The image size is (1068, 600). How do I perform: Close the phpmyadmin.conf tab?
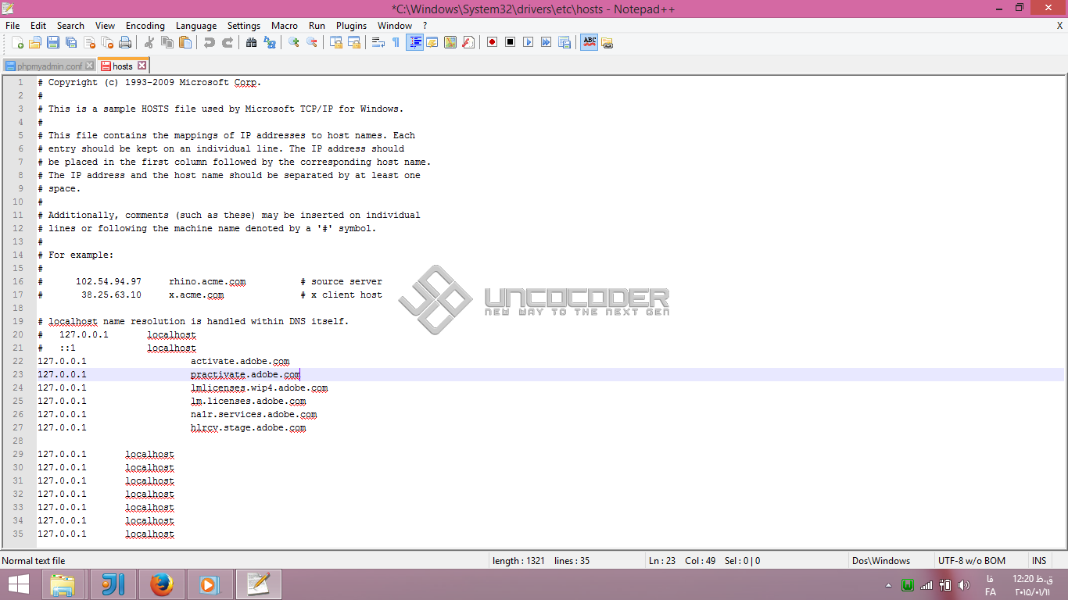click(x=90, y=66)
